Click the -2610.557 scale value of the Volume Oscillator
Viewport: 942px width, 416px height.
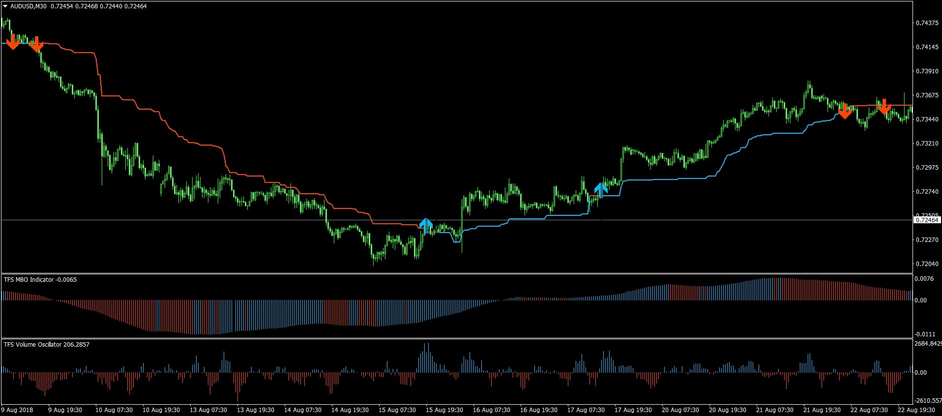(x=927, y=401)
